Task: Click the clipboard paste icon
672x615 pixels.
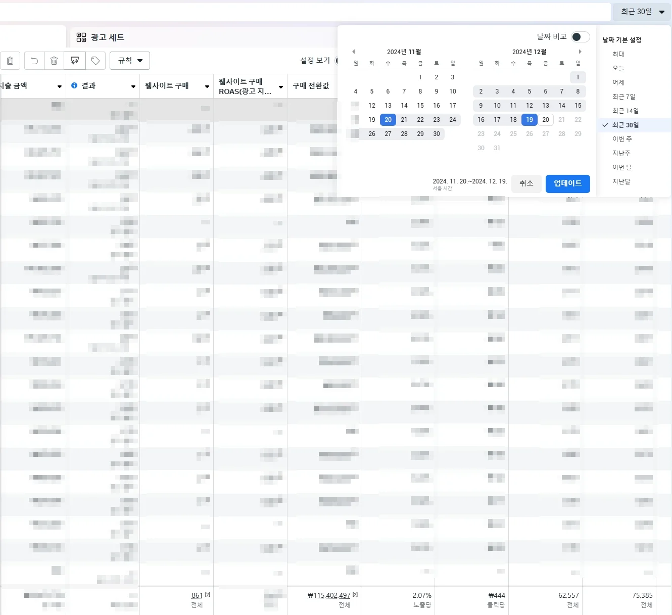Action: (10, 61)
